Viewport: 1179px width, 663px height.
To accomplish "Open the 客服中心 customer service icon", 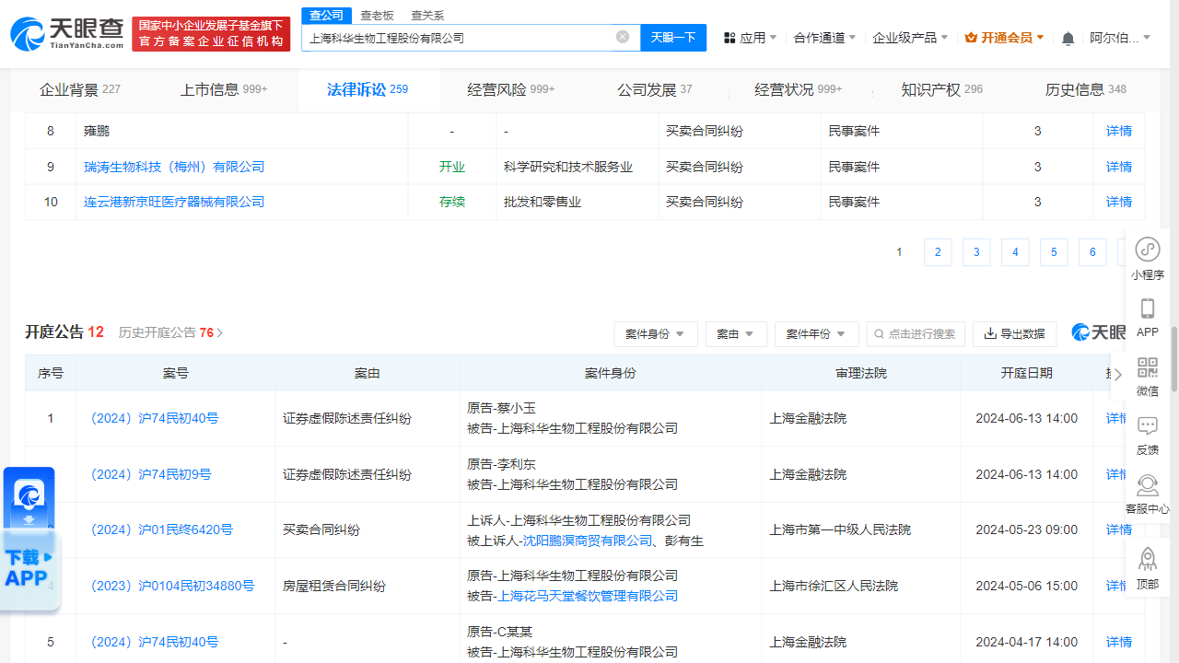I will click(1147, 485).
